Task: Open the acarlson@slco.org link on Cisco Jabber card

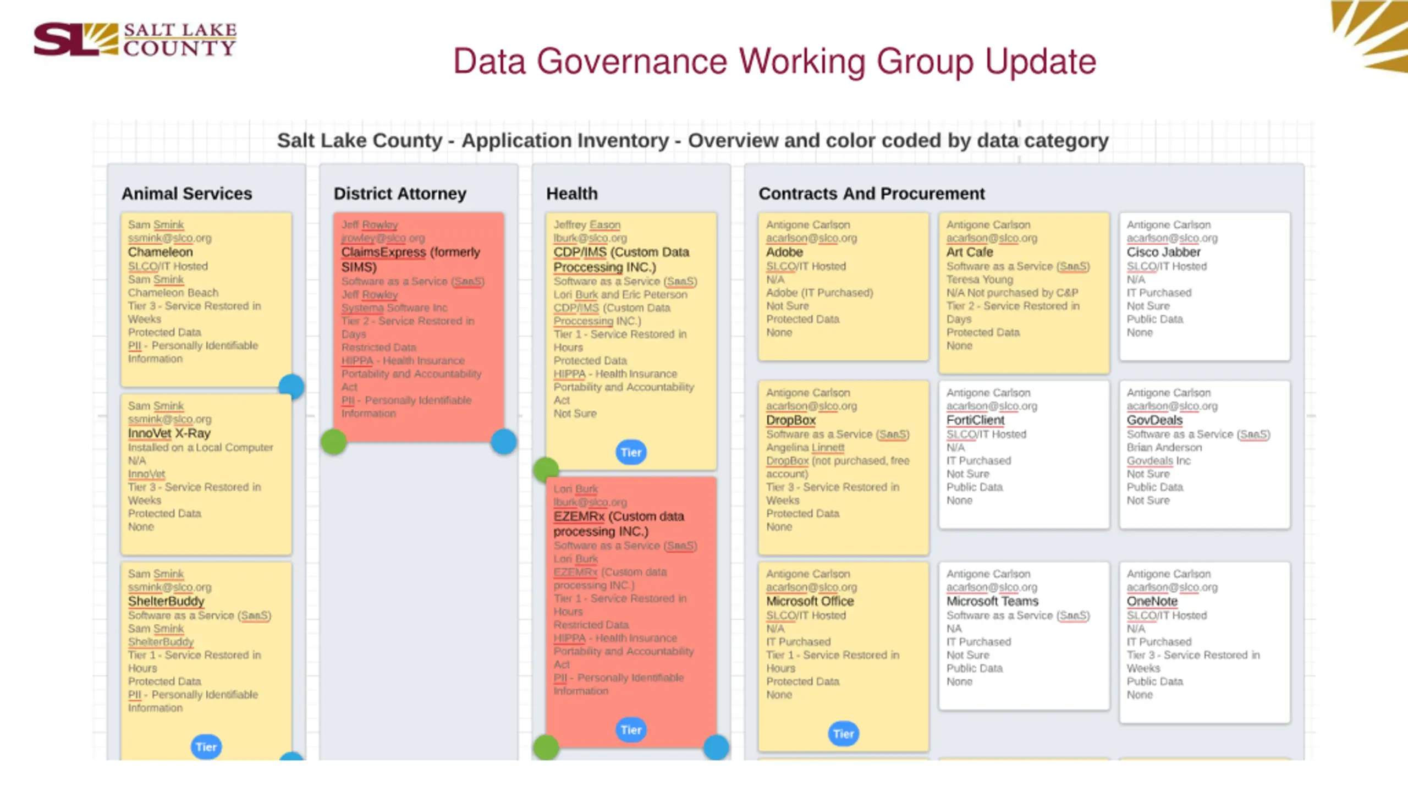Action: coord(1172,238)
